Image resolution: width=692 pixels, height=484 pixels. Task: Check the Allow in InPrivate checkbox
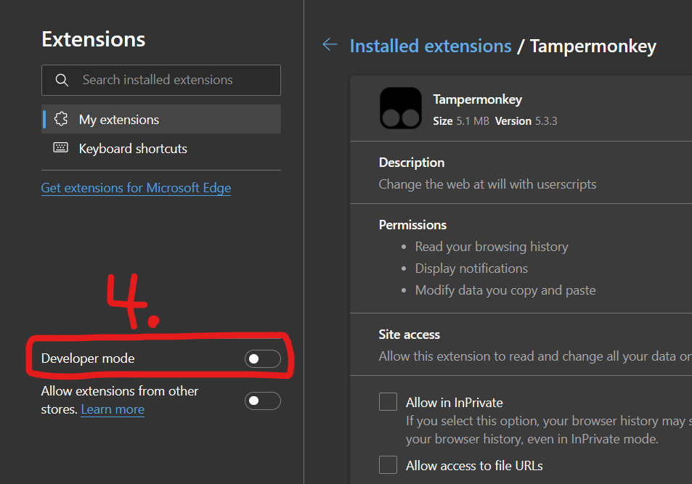pos(388,401)
